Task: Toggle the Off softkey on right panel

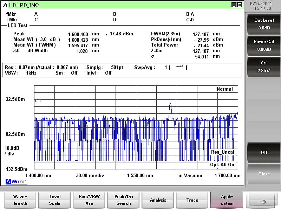Action: [x=264, y=153]
